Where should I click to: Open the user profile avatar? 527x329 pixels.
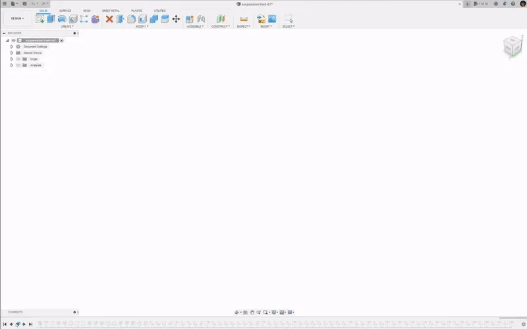click(523, 4)
